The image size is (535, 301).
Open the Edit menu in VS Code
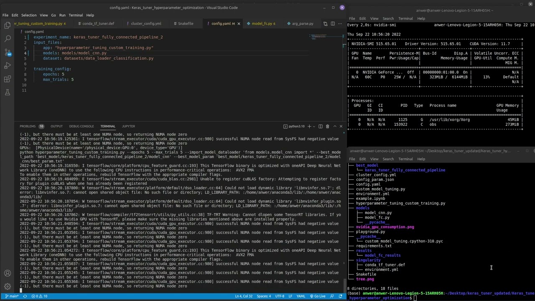(15, 15)
